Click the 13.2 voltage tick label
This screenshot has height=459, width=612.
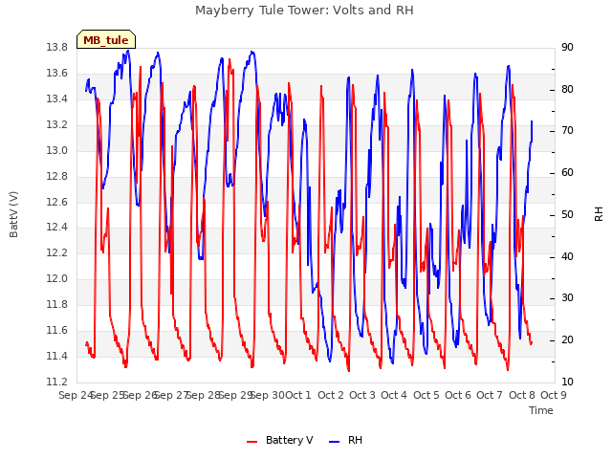57,125
